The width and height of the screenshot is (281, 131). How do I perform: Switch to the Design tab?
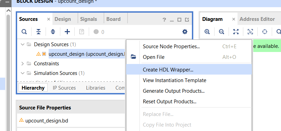pyautogui.click(x=63, y=19)
